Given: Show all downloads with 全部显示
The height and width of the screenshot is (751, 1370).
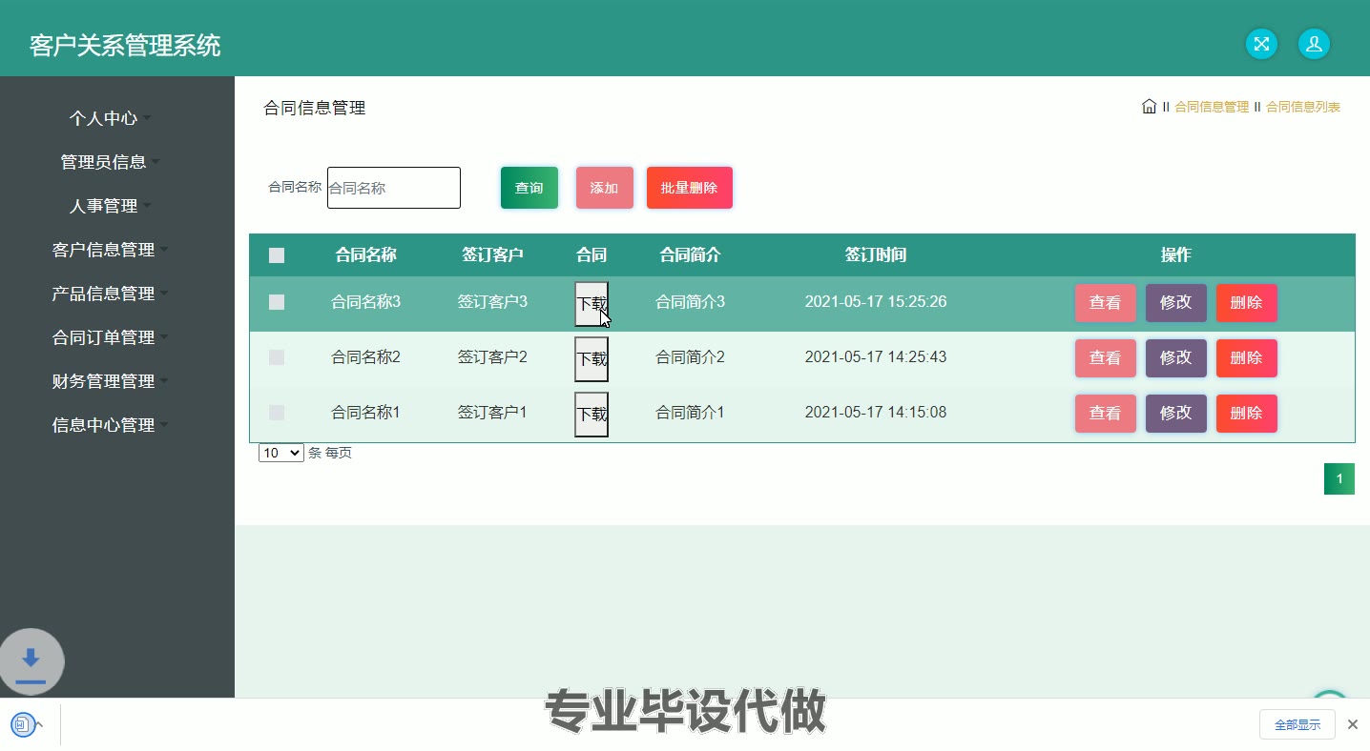Looking at the screenshot, I should click(1297, 724).
